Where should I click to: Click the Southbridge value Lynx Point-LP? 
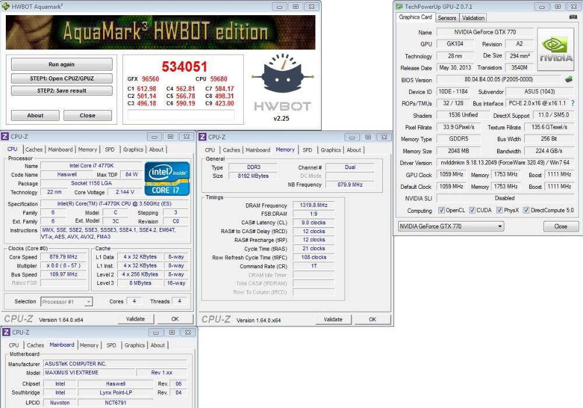click(x=115, y=392)
